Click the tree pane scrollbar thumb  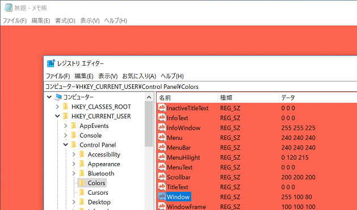(149, 124)
